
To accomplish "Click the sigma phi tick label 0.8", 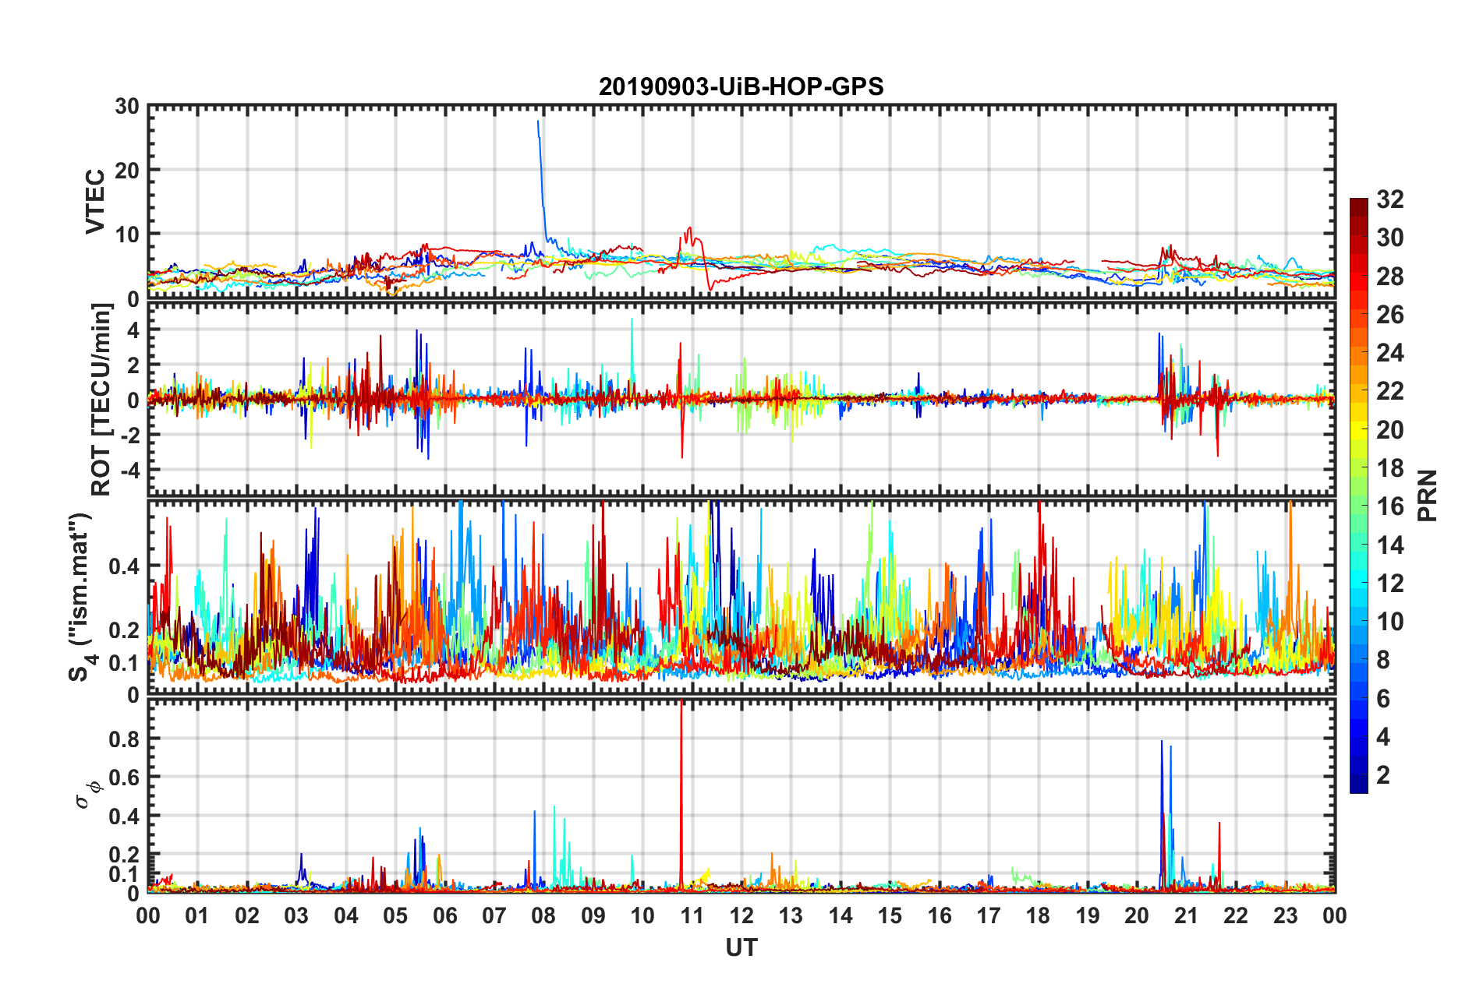I will coord(125,739).
